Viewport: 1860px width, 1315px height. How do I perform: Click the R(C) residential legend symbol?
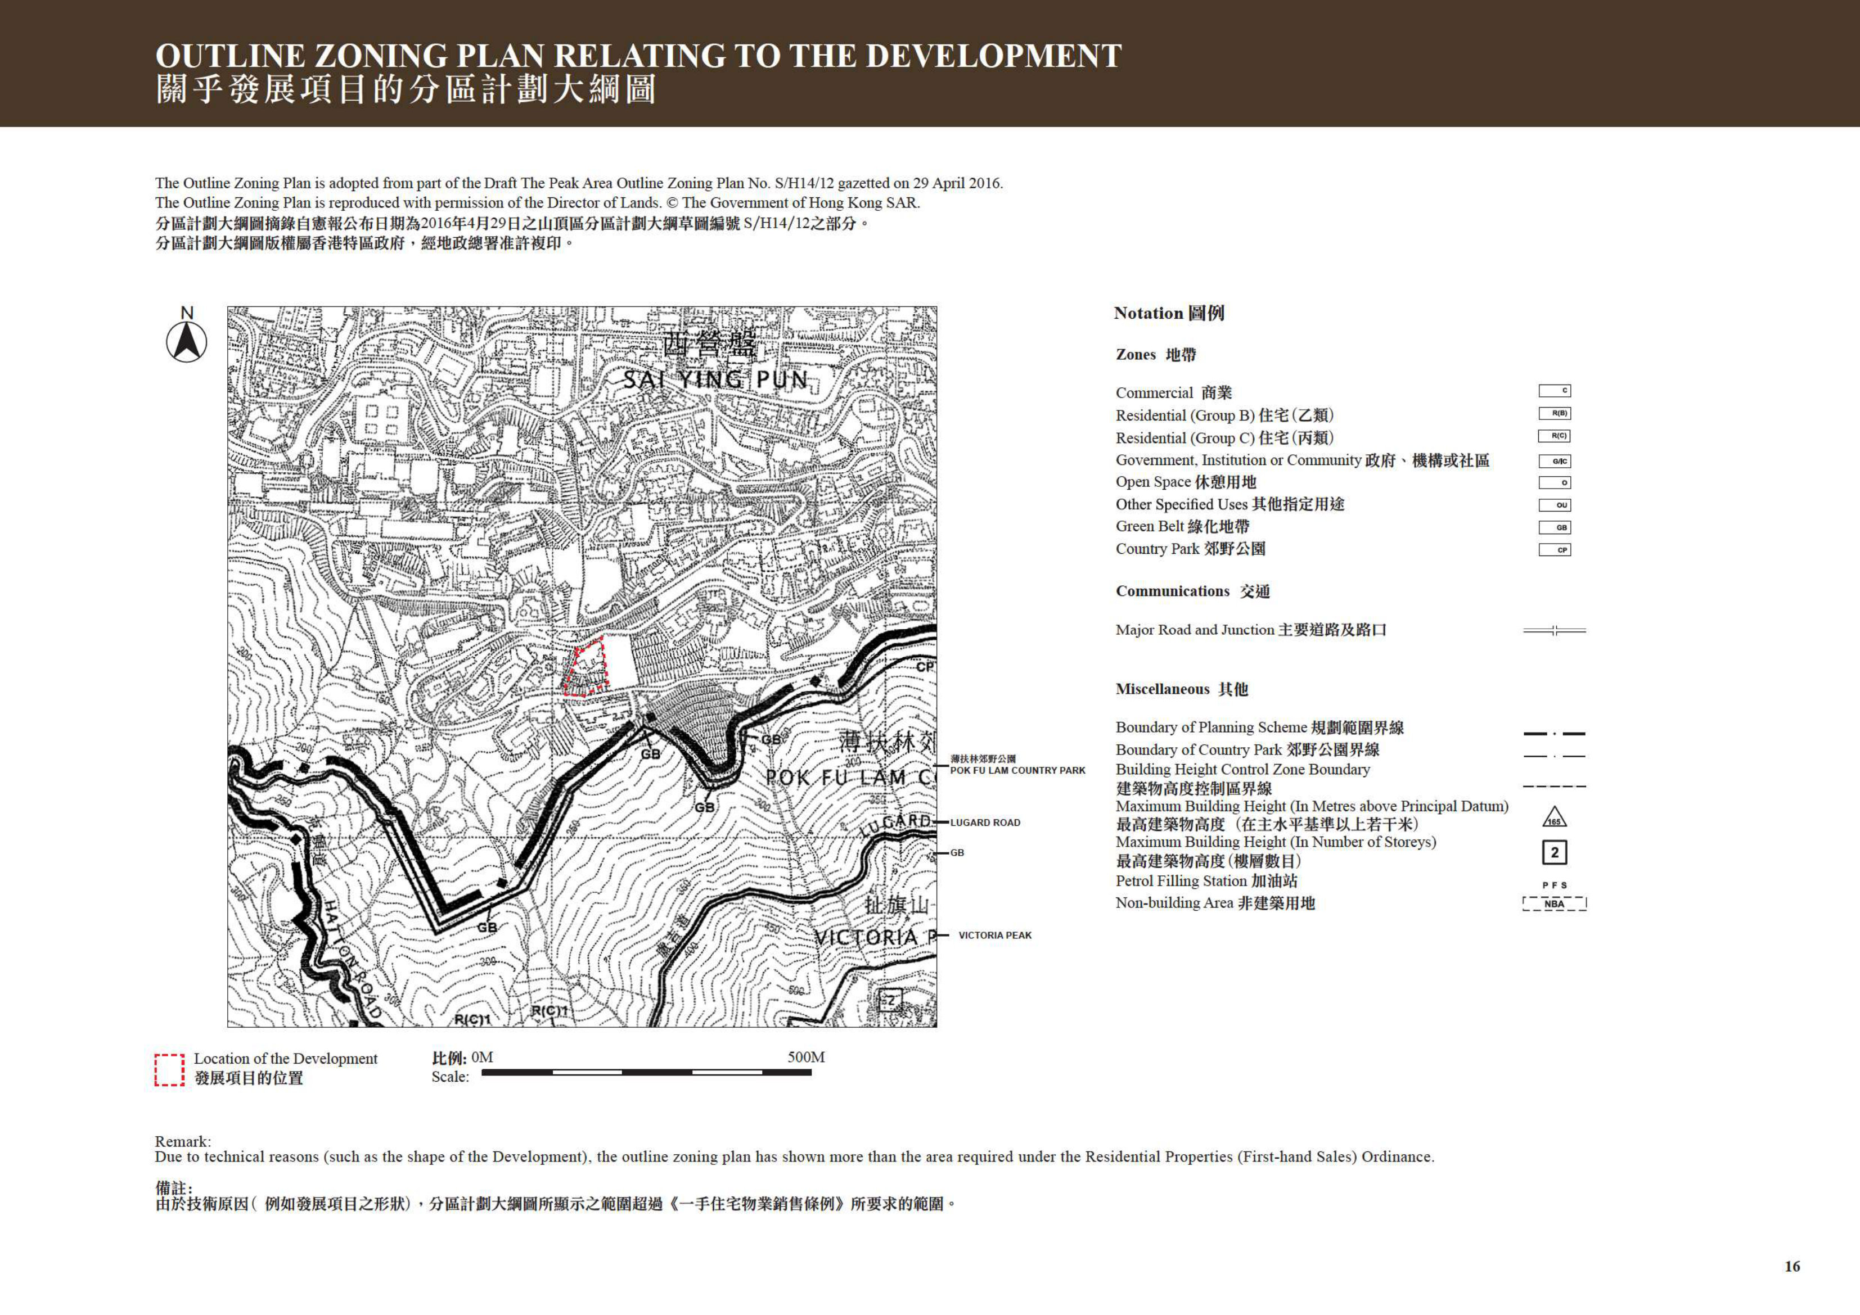pos(1555,436)
